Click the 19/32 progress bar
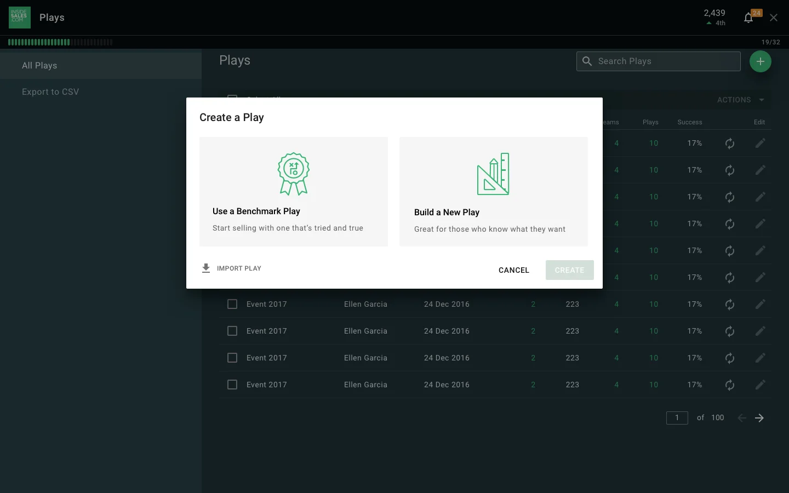This screenshot has width=789, height=493. (60, 42)
